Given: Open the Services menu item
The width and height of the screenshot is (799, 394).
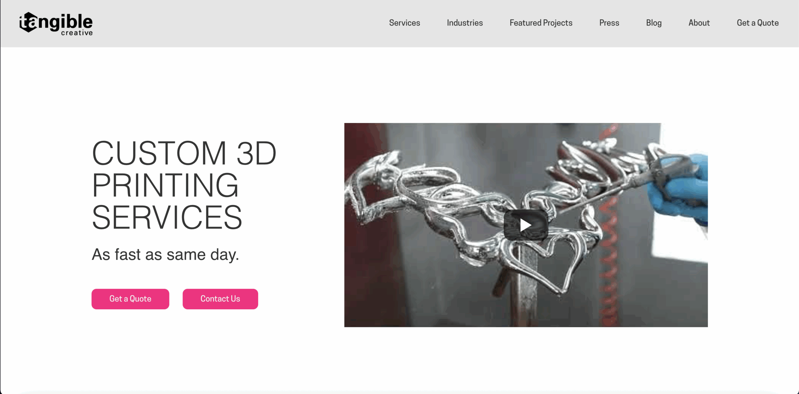Looking at the screenshot, I should pos(404,23).
